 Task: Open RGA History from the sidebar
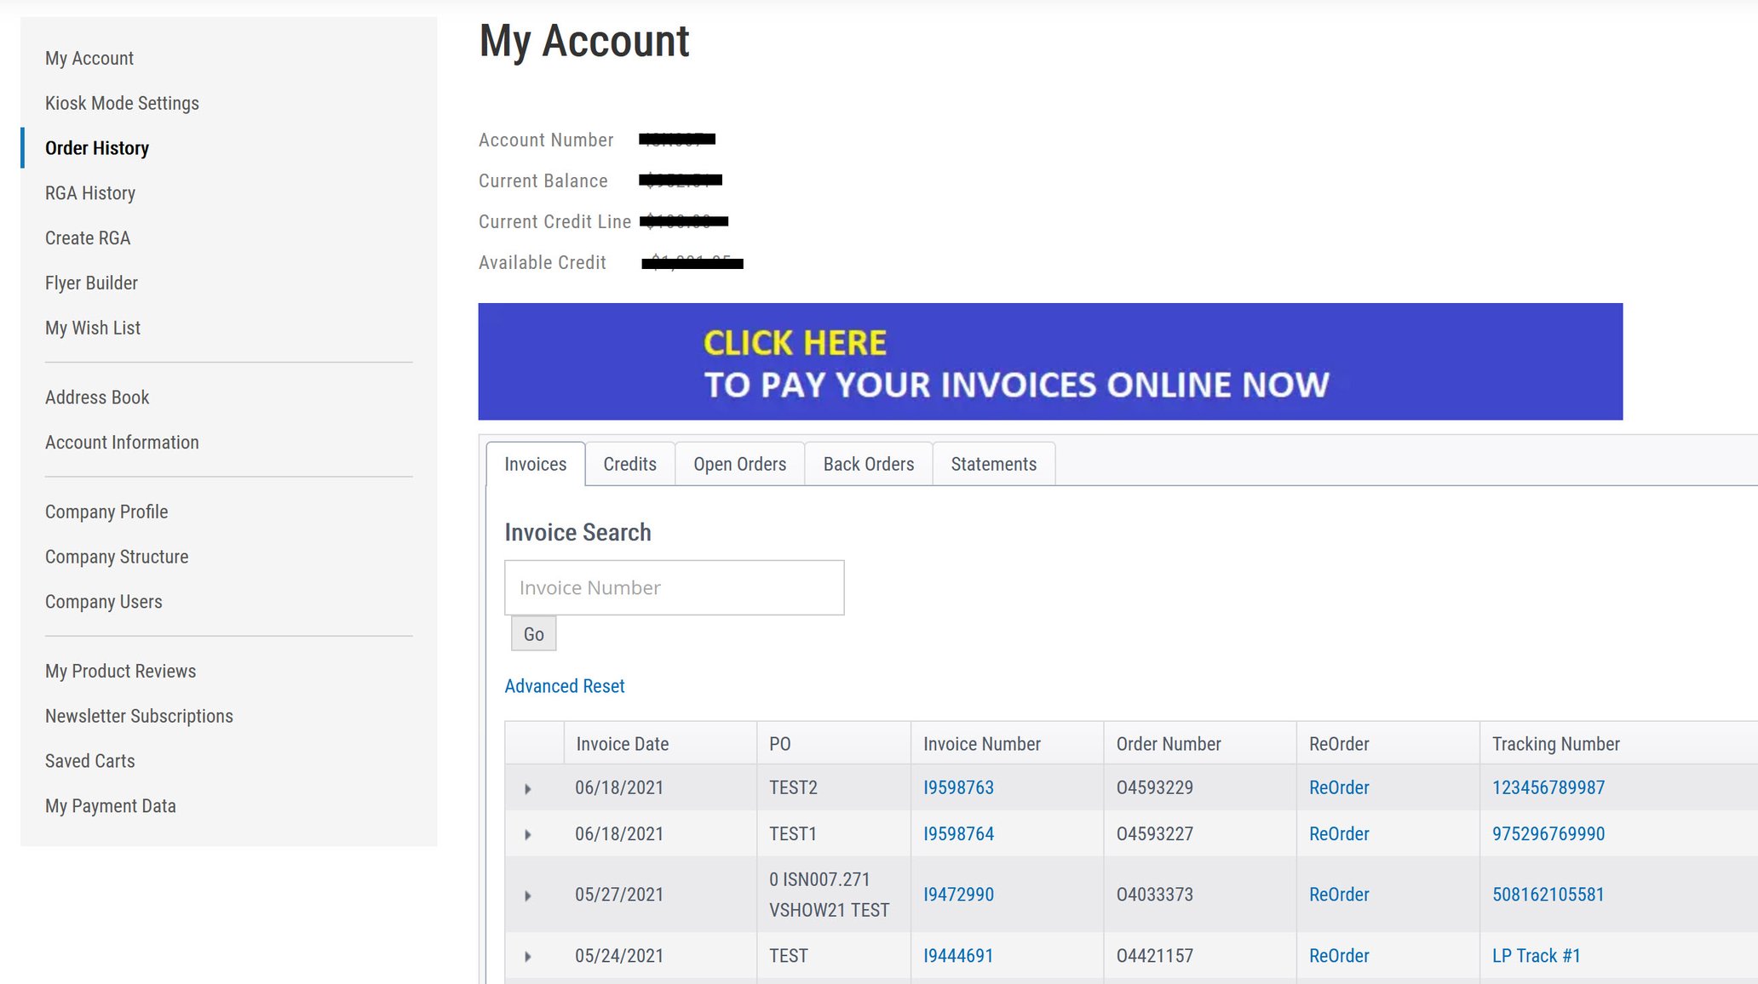click(89, 192)
